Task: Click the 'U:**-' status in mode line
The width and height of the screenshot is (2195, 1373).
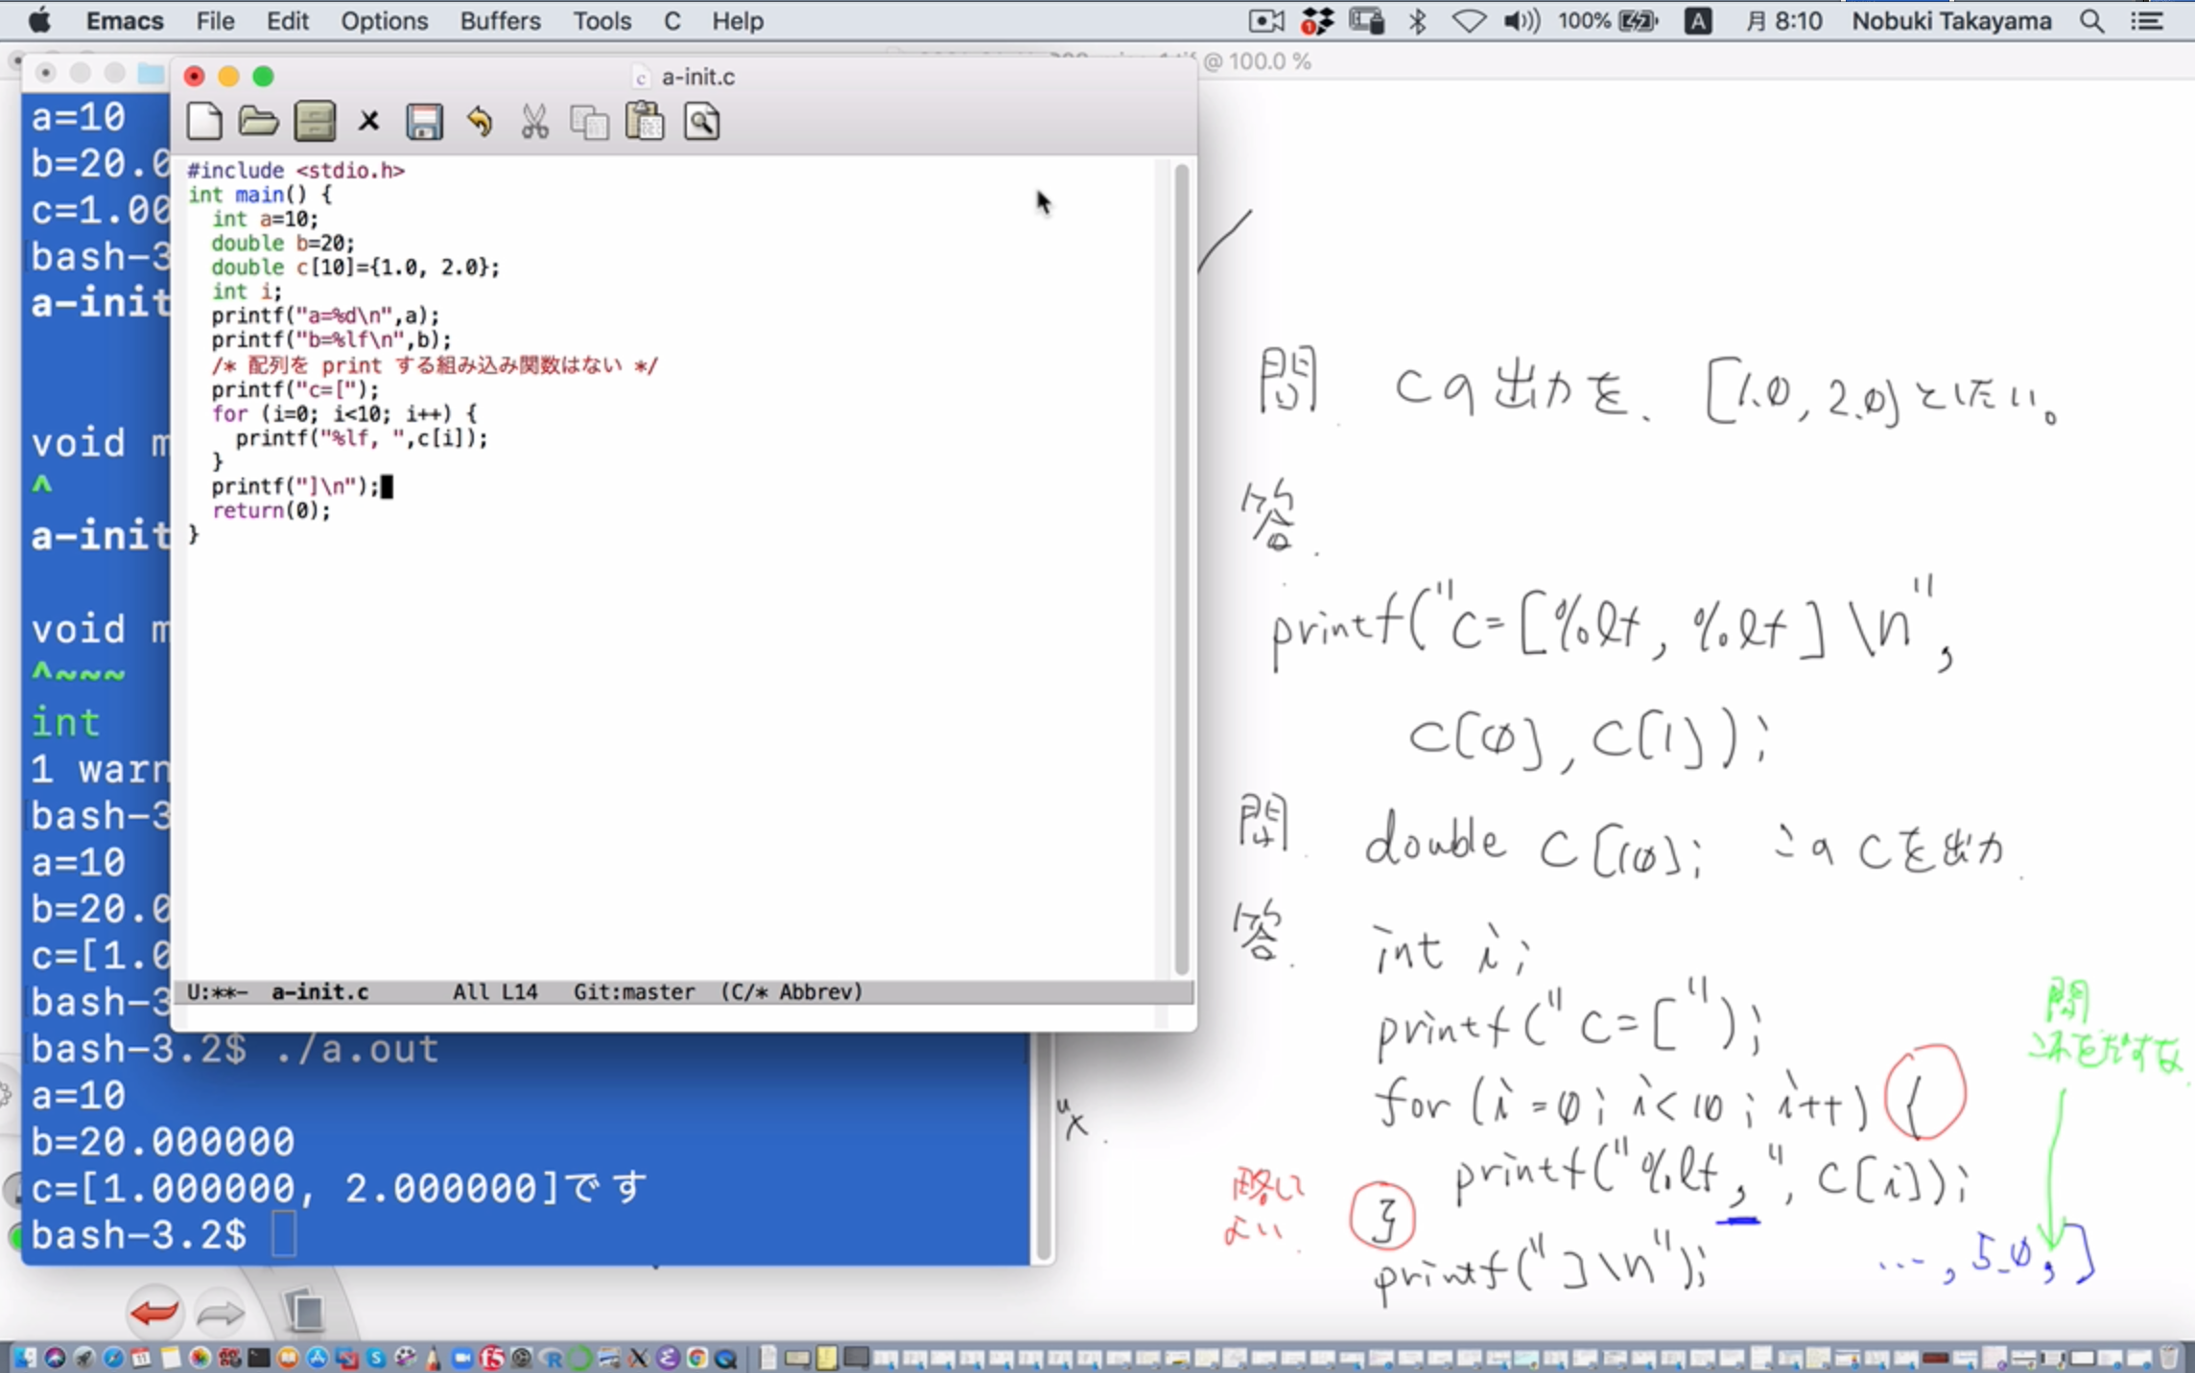Action: tap(217, 991)
